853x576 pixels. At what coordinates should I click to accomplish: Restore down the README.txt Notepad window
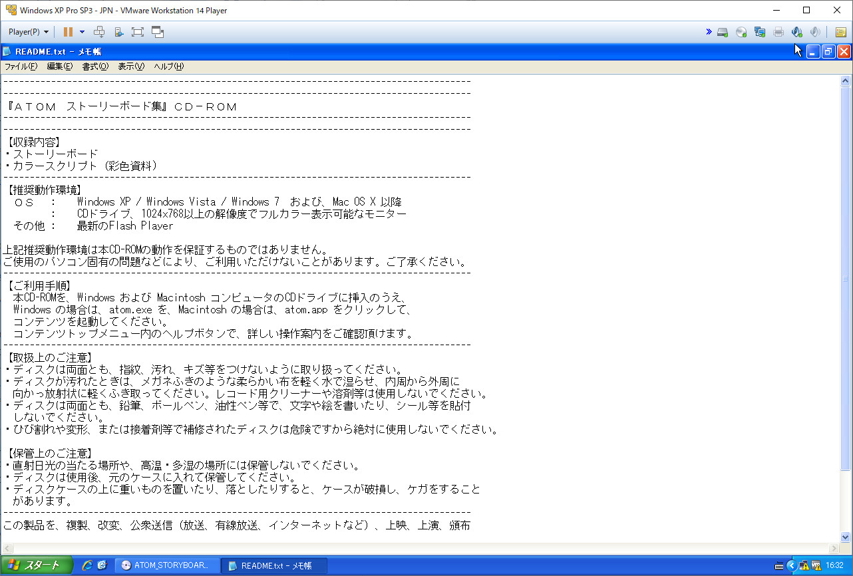(x=828, y=51)
